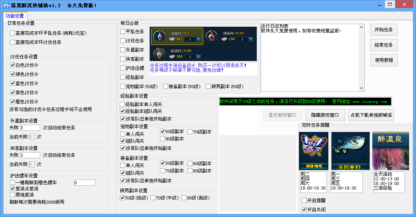Toggle 经验副本组队闯关 checkbox
Viewport: 416px width, 217px height.
point(122,111)
